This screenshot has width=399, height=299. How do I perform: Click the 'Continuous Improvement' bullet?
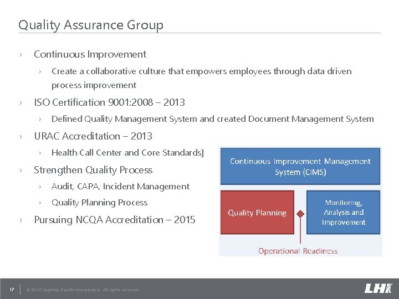click(90, 54)
